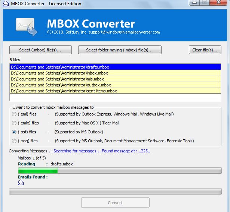This screenshot has height=212, width=230.
Task: Click the disabled Convert button
Action: (115, 203)
